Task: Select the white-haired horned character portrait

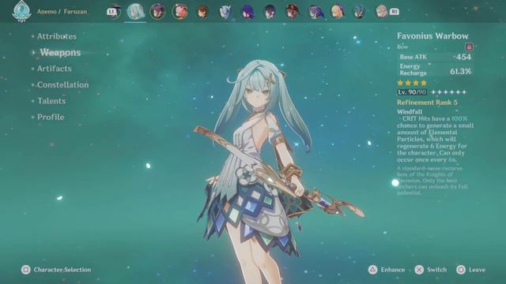Action: 225,12
